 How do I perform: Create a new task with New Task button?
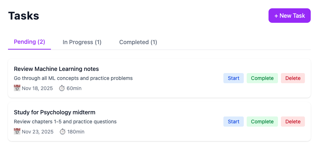point(289,16)
